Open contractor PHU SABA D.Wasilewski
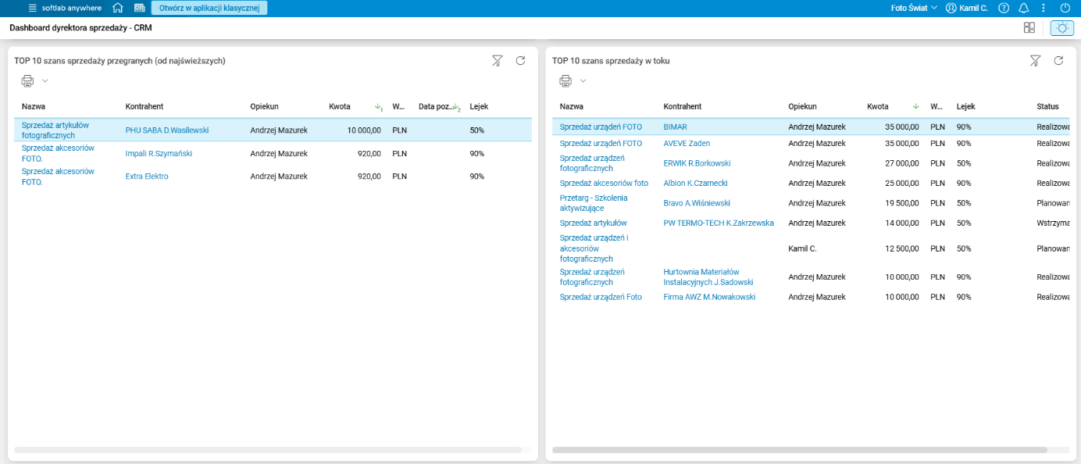Viewport: 1081px width, 464px height. [167, 130]
